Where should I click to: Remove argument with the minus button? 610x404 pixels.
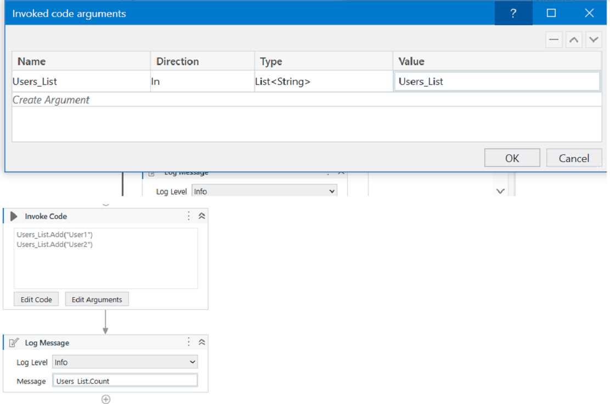click(x=555, y=40)
